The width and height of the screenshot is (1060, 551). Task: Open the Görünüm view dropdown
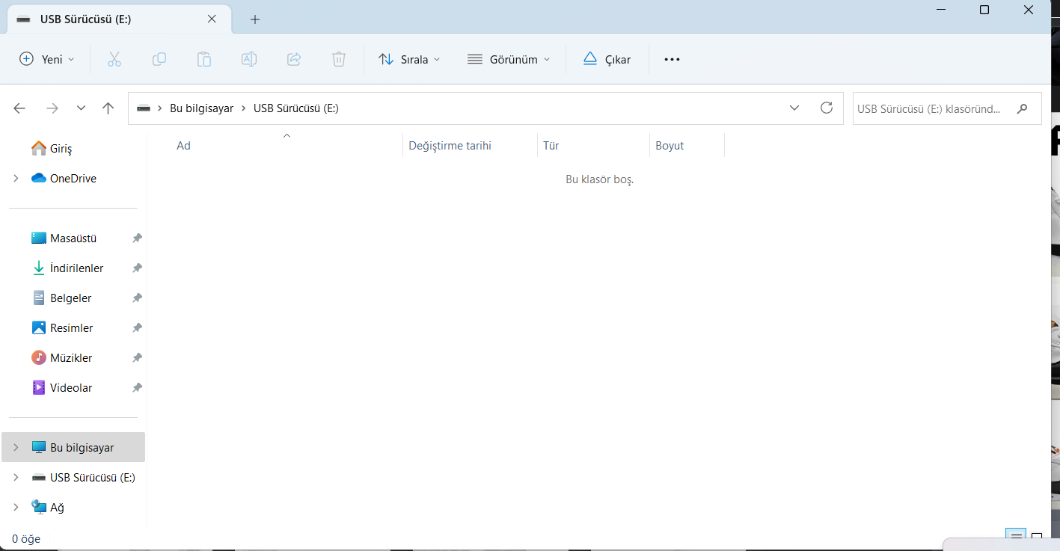click(x=509, y=59)
